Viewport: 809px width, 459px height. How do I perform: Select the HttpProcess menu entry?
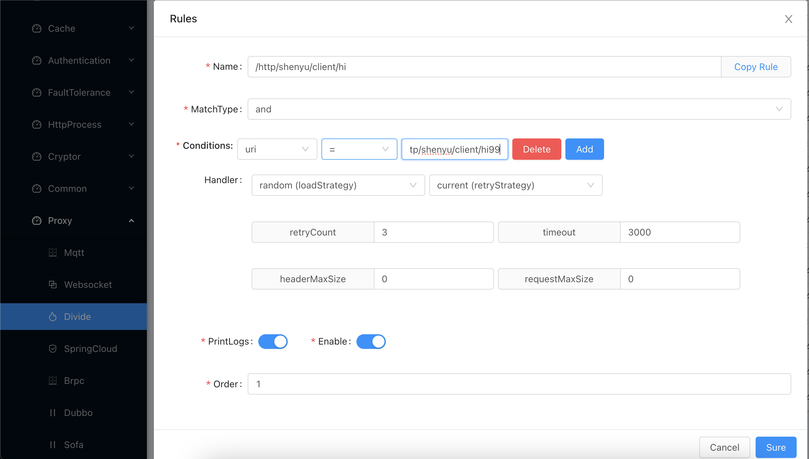[74, 124]
